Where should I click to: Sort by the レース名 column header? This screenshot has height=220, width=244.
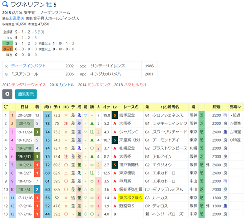coord(131,107)
